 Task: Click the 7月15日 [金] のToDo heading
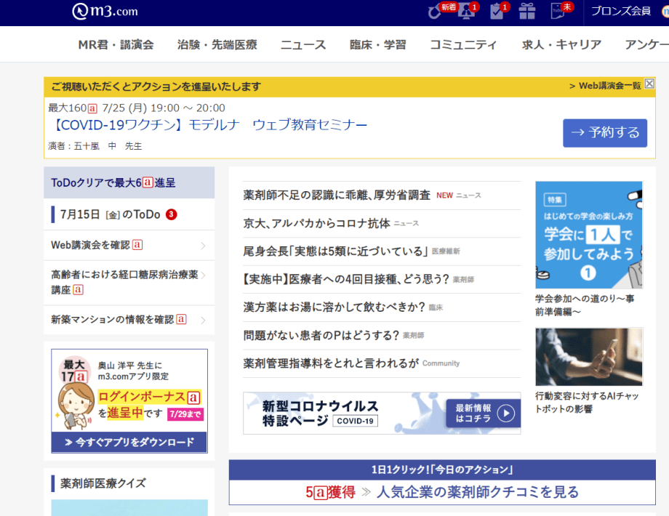pos(110,214)
